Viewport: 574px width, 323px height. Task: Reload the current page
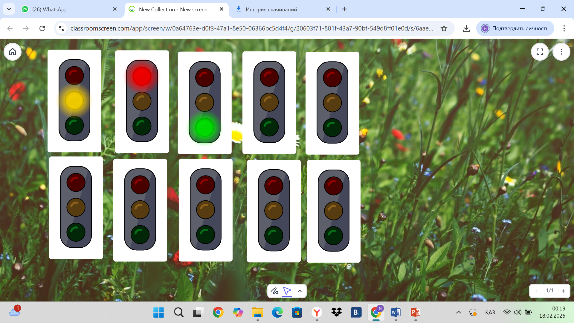pos(42,28)
